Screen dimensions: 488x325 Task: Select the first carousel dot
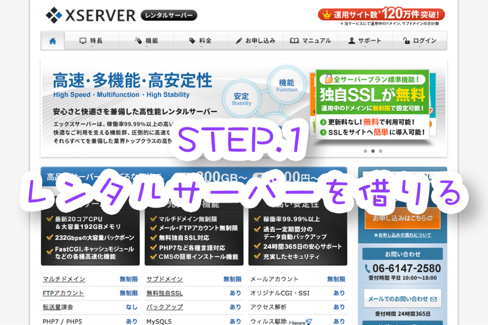pos(366,151)
